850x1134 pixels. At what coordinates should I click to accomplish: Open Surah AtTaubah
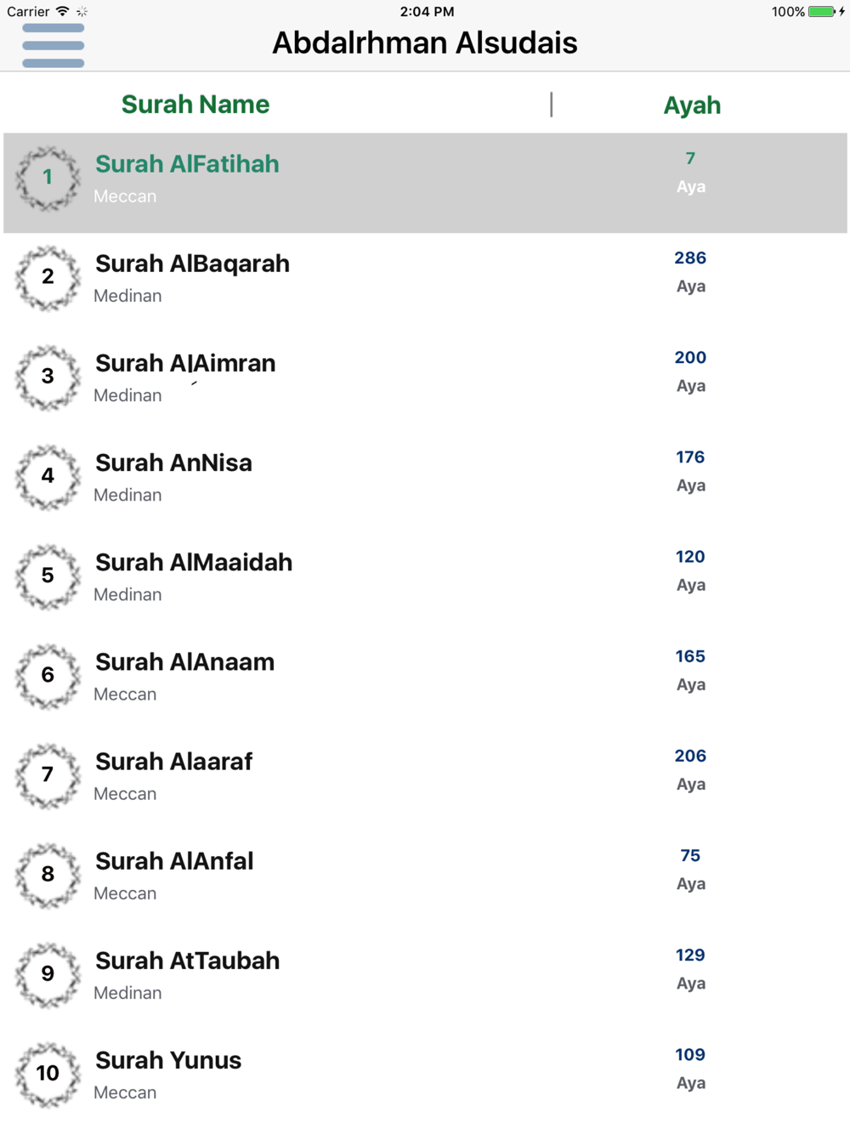[425, 978]
